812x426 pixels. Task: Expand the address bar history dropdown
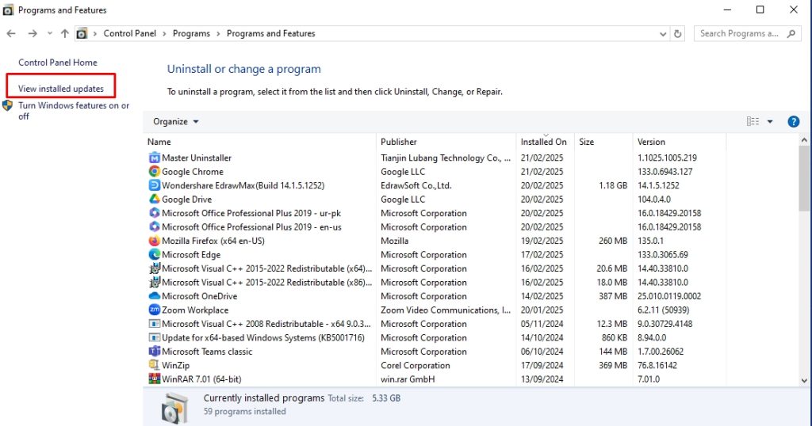663,33
